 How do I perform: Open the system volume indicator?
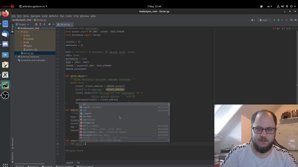(x=283, y=6)
